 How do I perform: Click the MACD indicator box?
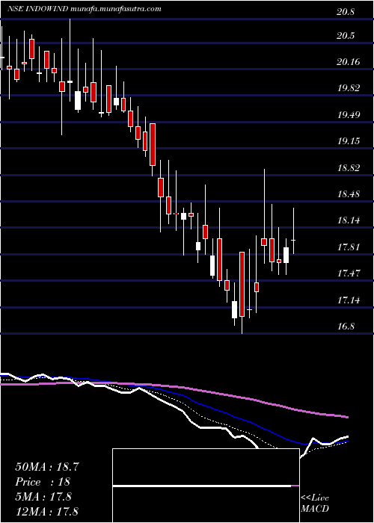206,486
